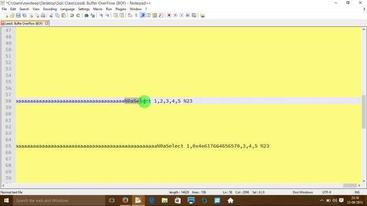Click the Zoom Out toolbar icon
Image resolution: width=367 pixels, height=206 pixels.
pos(107,15)
